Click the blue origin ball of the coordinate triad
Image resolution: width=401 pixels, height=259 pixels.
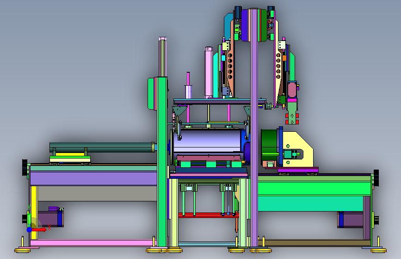tap(29, 230)
